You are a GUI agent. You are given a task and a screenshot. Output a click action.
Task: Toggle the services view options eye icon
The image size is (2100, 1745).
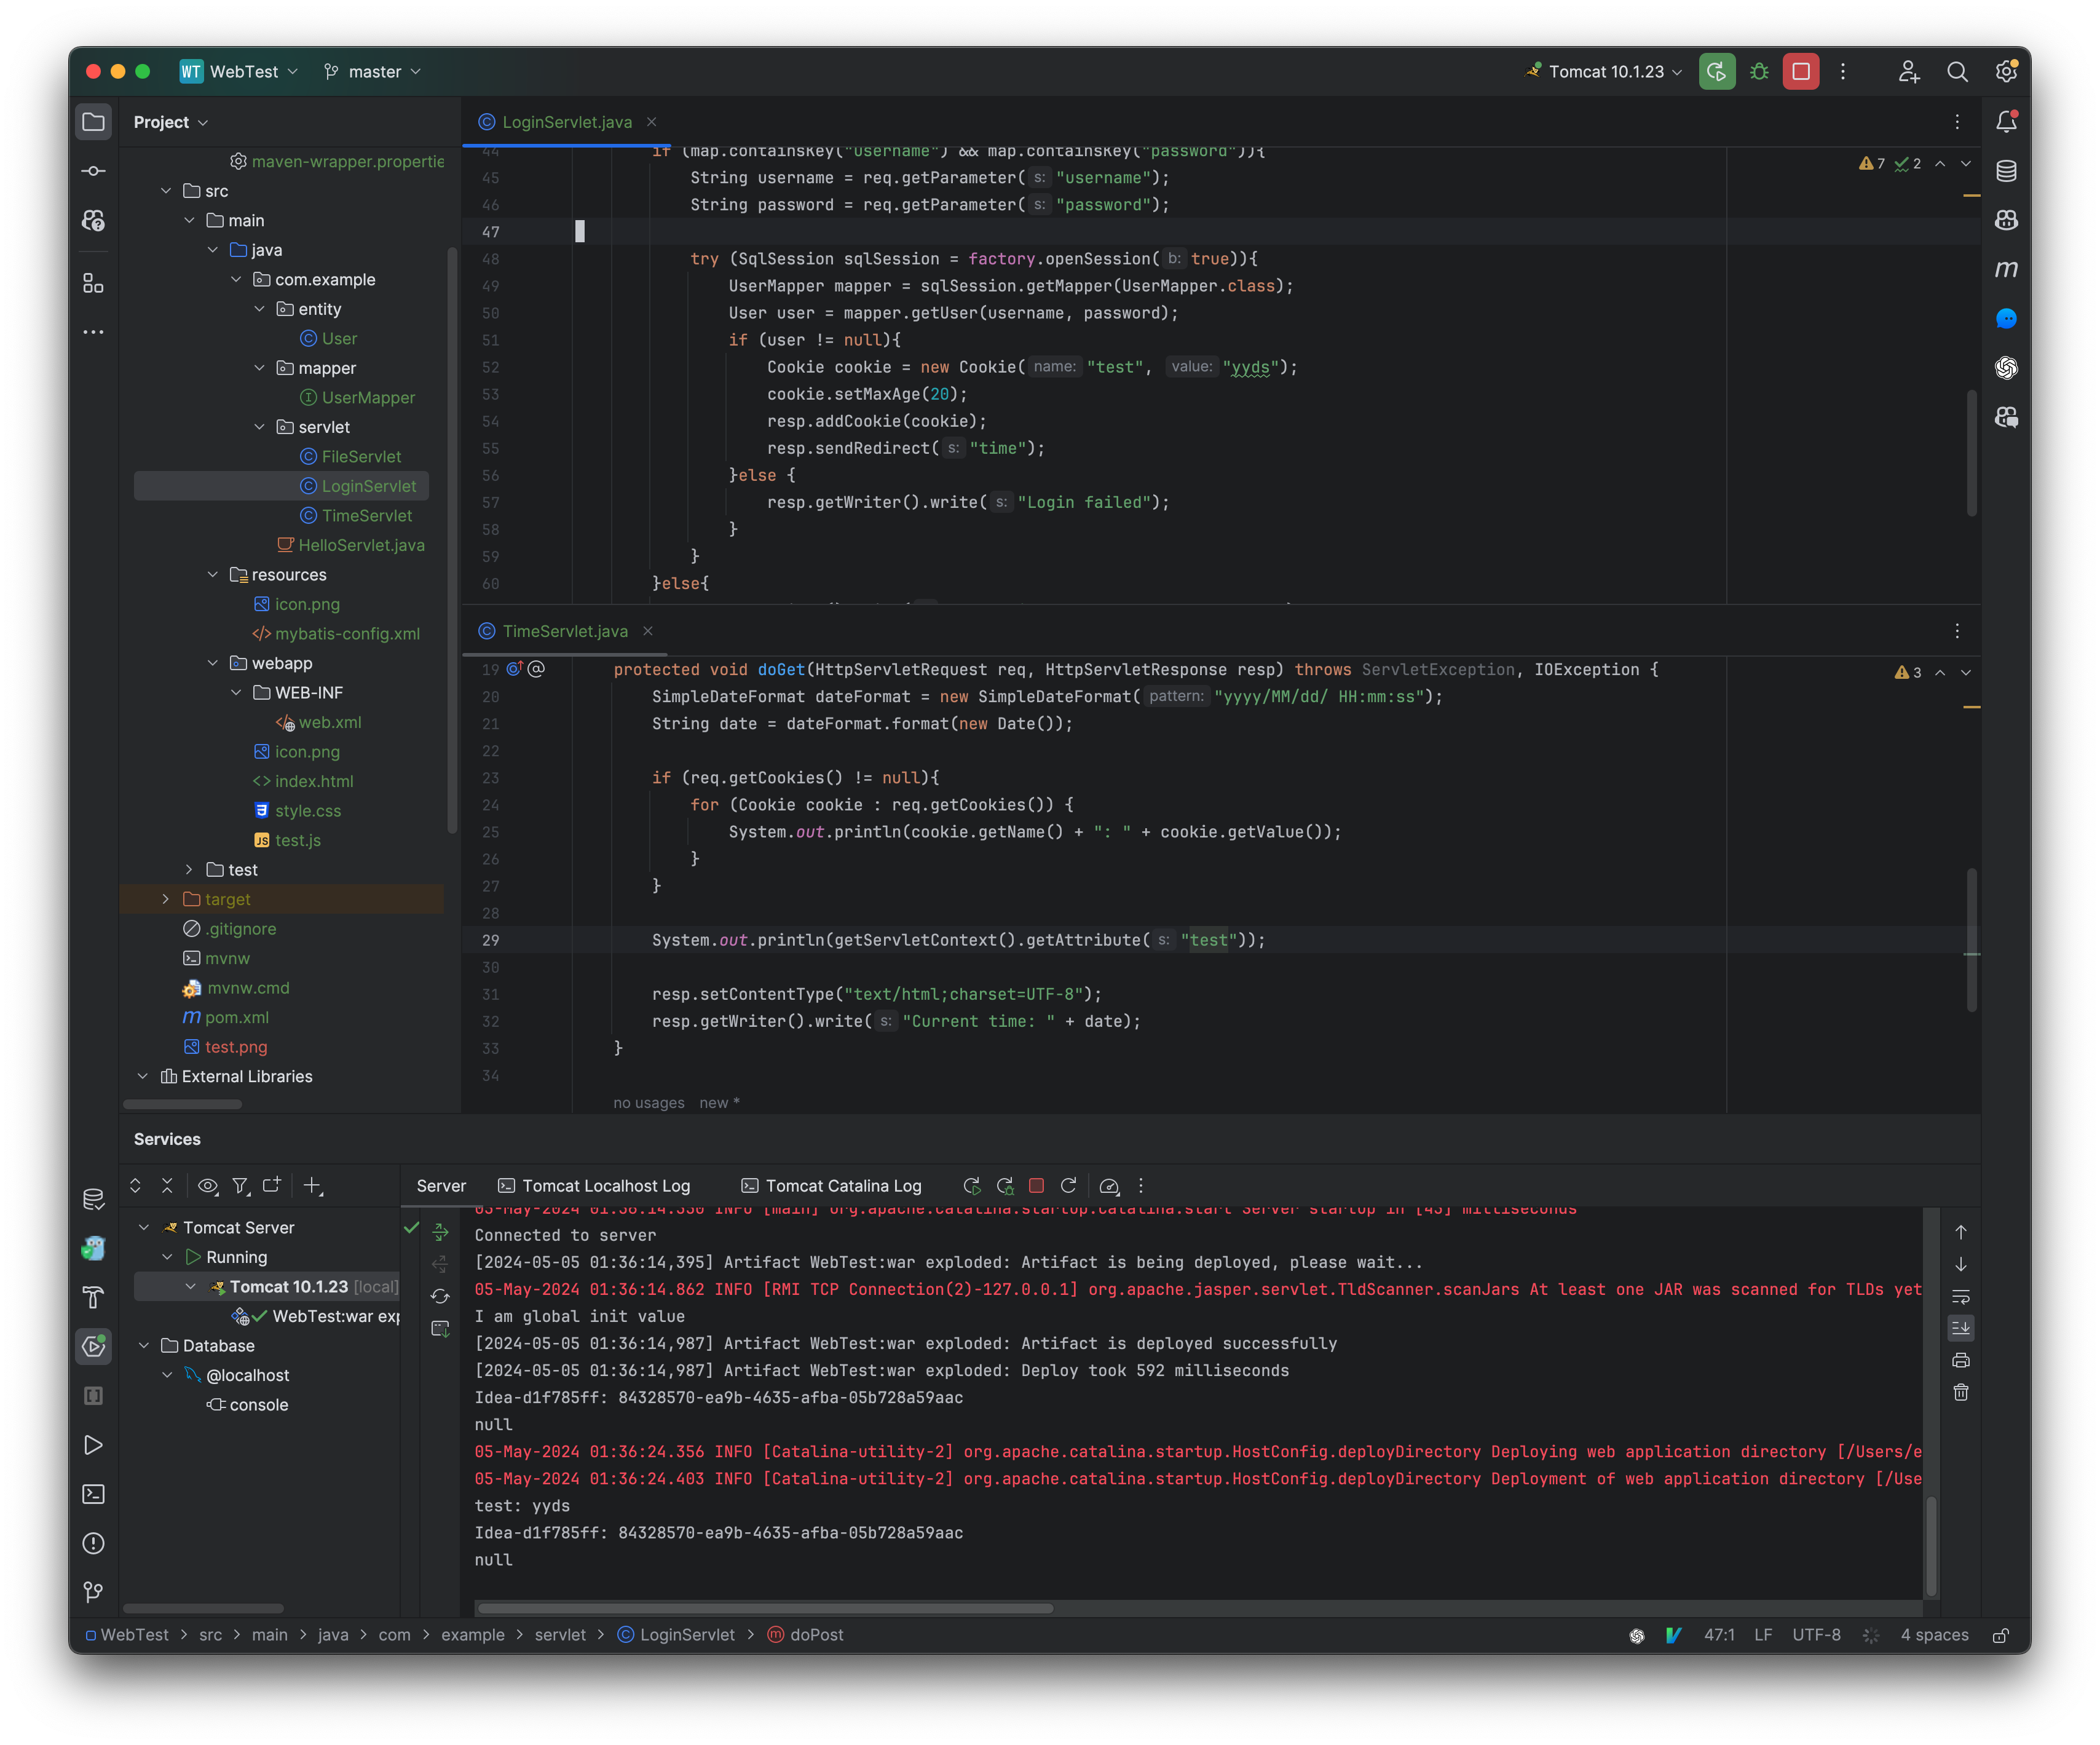click(208, 1186)
